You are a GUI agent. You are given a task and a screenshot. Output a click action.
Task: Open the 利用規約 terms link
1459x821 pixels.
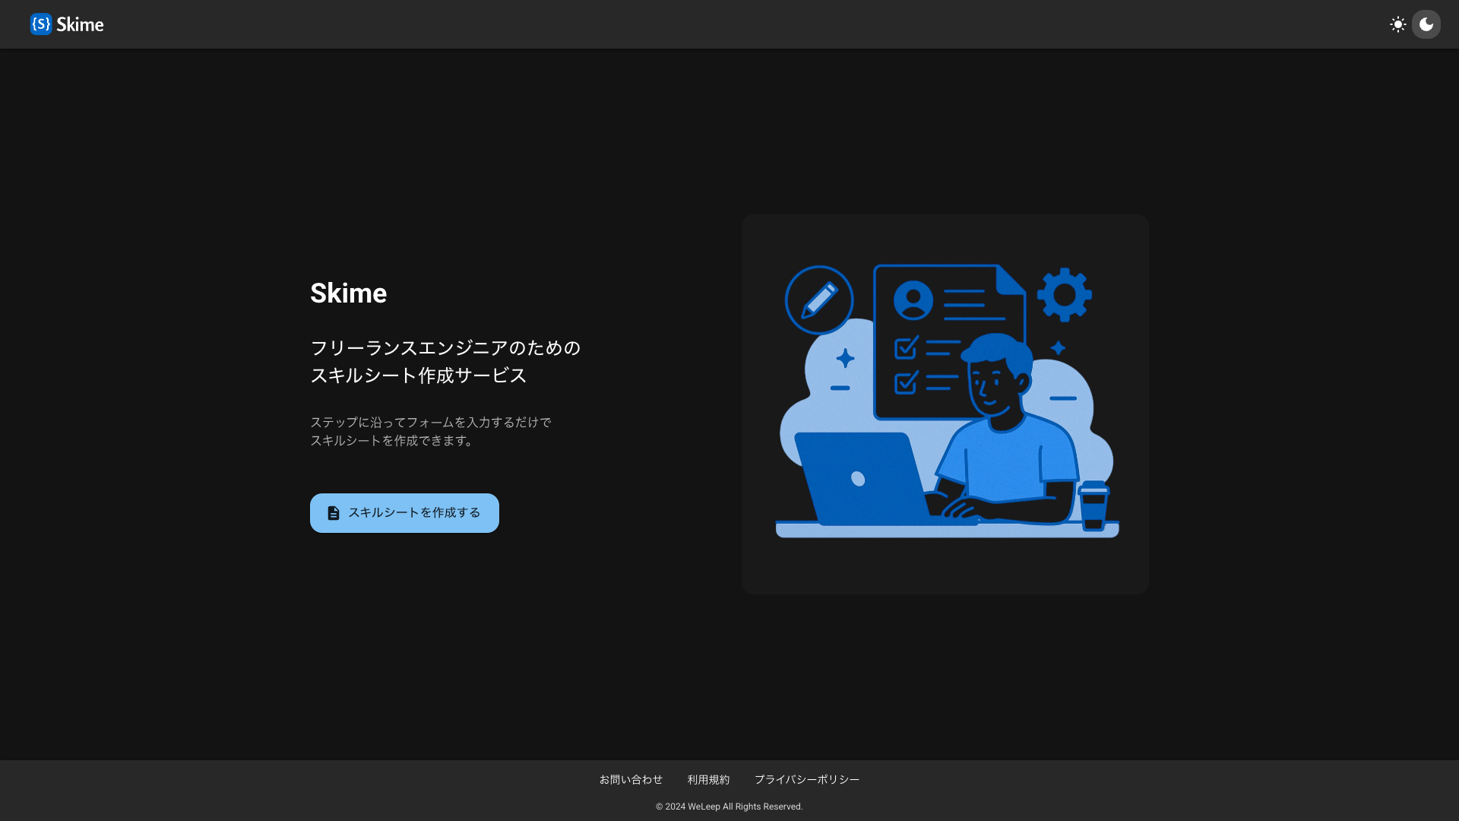coord(708,779)
